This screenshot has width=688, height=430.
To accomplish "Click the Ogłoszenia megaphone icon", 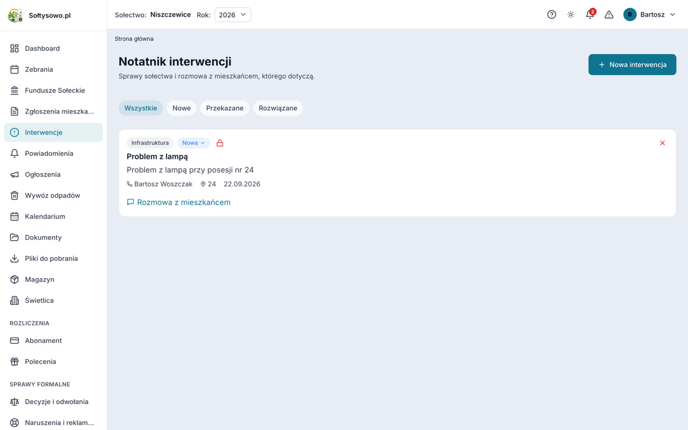I will 14,174.
